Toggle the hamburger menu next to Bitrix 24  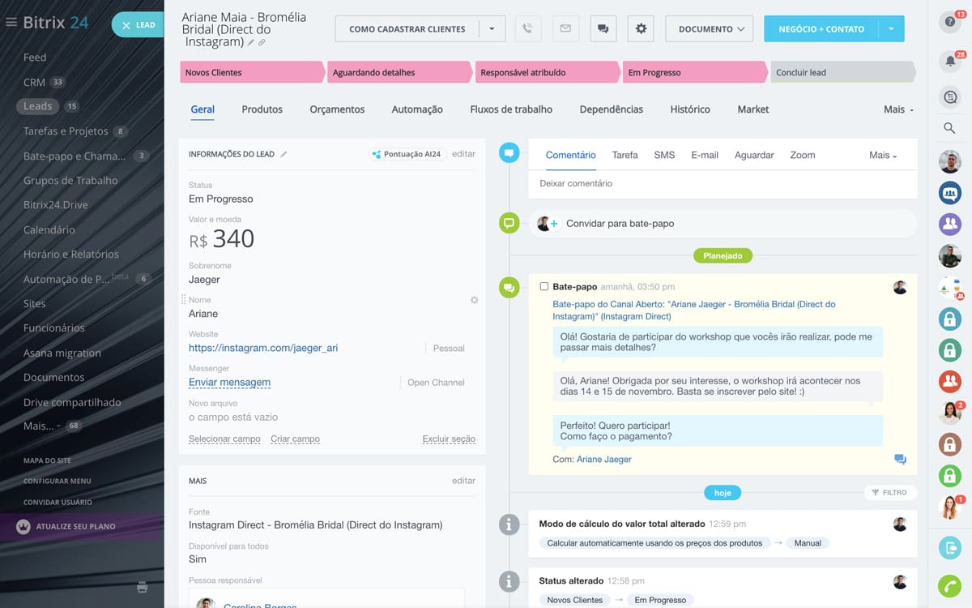click(11, 23)
